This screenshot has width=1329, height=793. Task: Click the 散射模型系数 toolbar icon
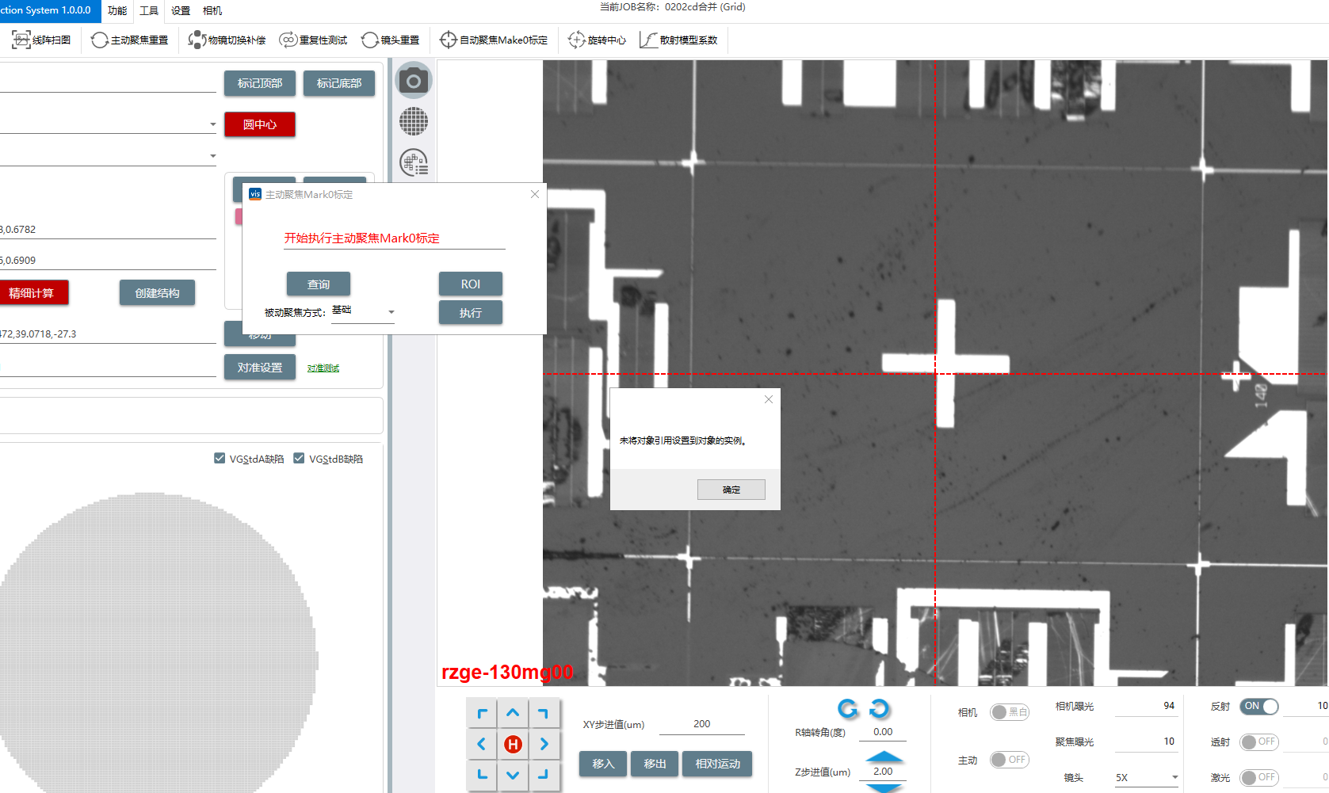pos(649,40)
